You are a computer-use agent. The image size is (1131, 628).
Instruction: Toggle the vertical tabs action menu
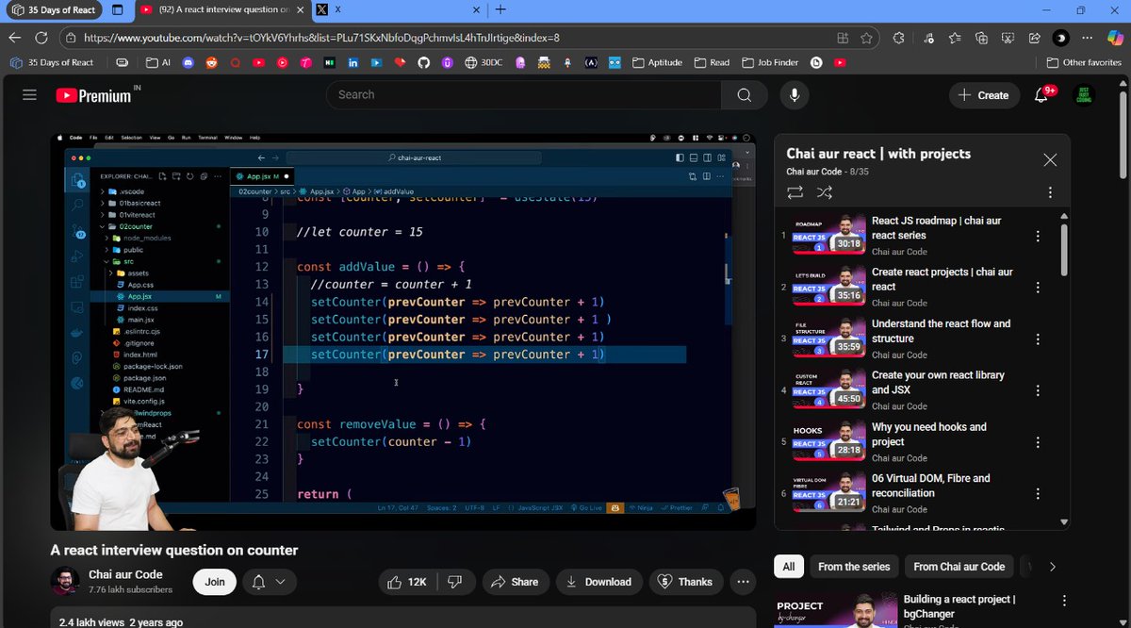click(x=117, y=9)
